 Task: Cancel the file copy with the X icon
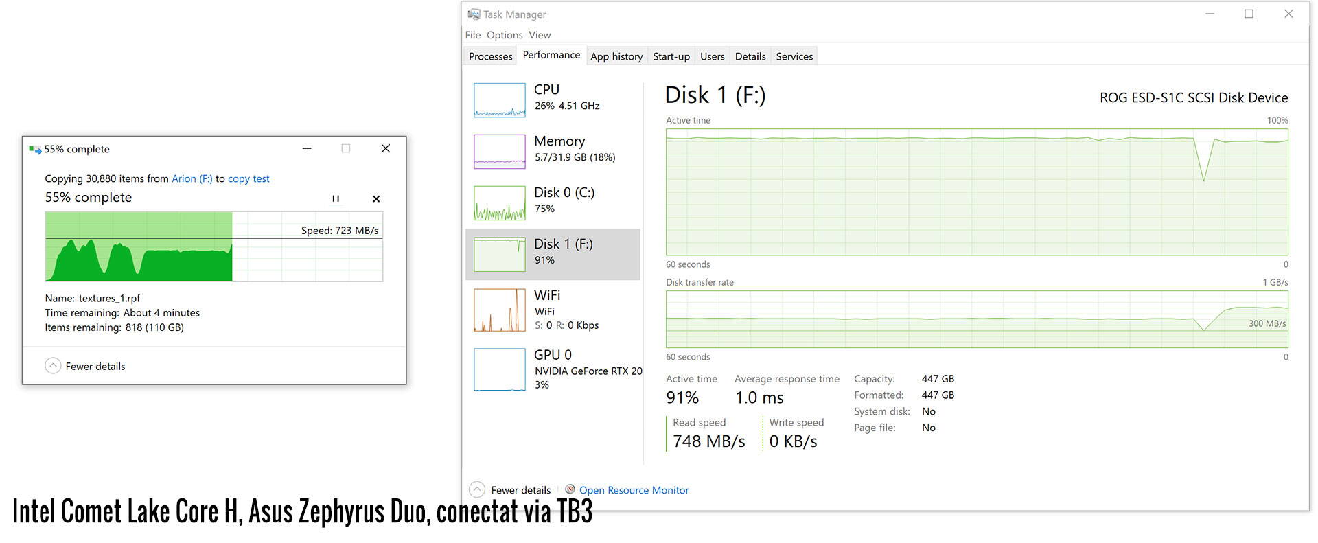376,199
